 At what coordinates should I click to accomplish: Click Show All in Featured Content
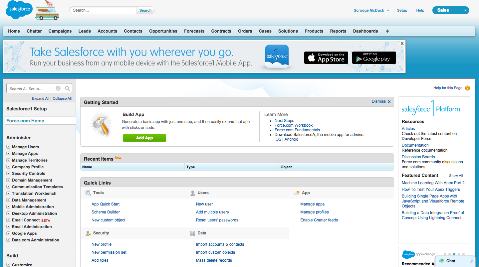tap(456, 176)
